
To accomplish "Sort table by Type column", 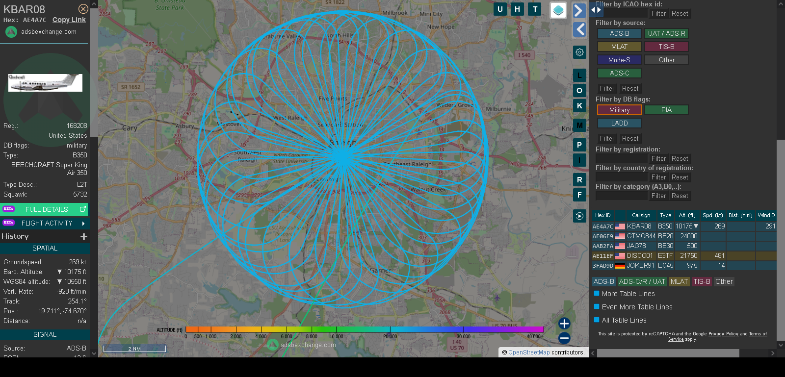I will (665, 215).
